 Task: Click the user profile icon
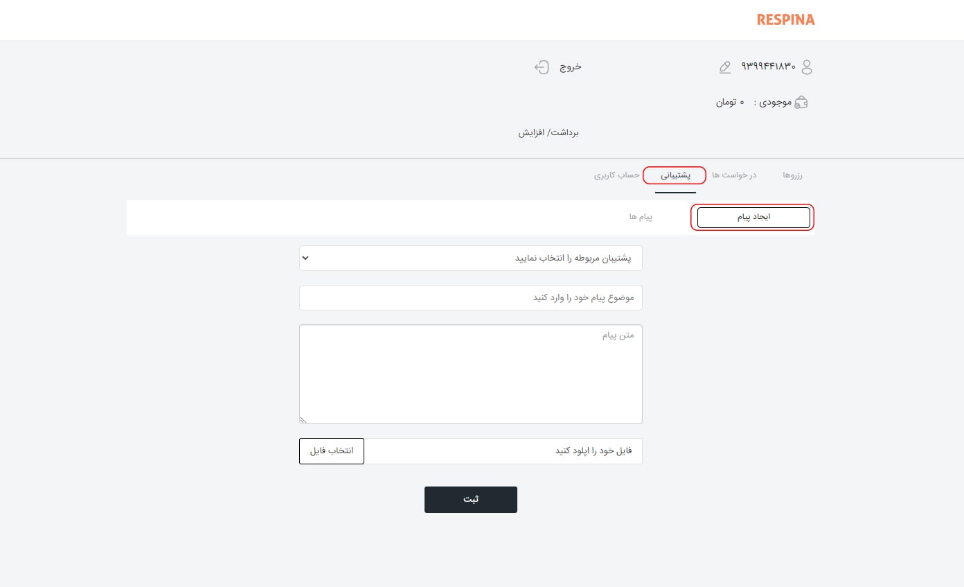point(806,67)
